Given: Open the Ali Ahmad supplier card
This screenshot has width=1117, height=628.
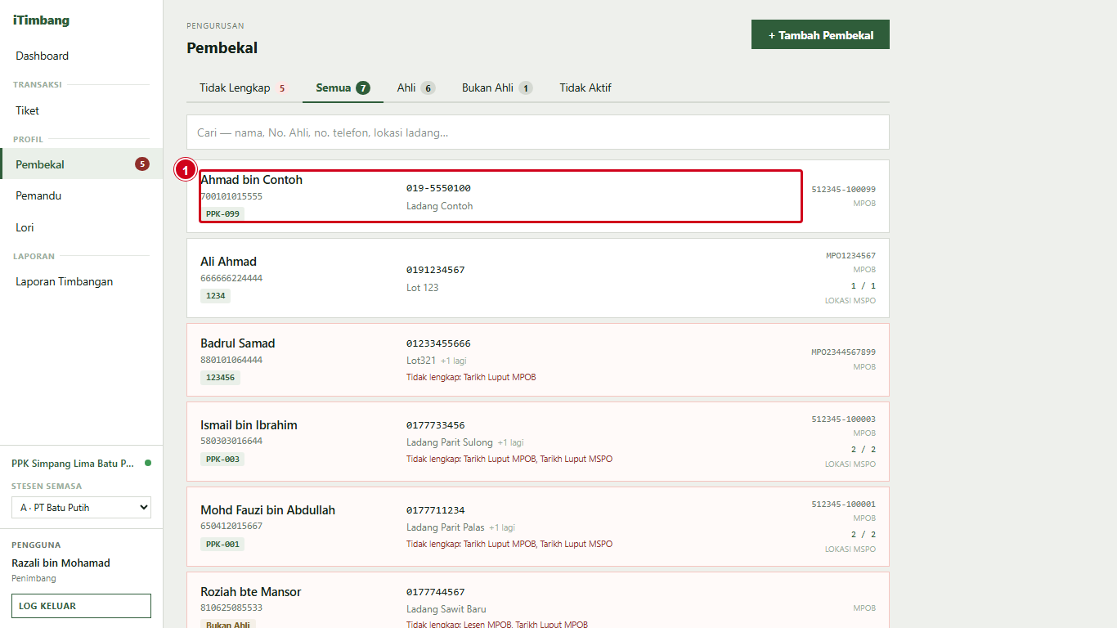Looking at the screenshot, I should click(538, 278).
